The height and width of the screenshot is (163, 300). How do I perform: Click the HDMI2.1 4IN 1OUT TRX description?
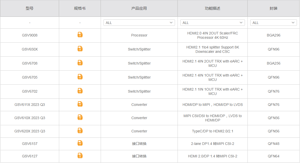click(213, 78)
